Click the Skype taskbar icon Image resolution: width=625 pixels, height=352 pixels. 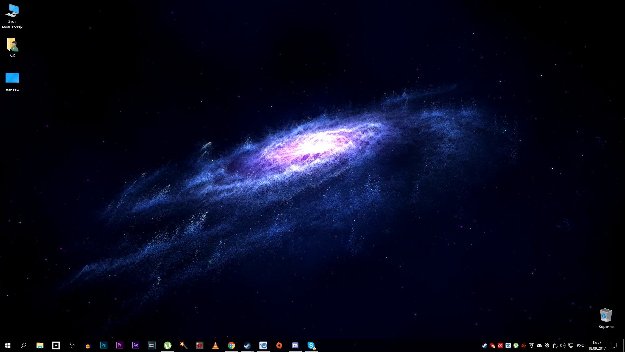pos(311,345)
